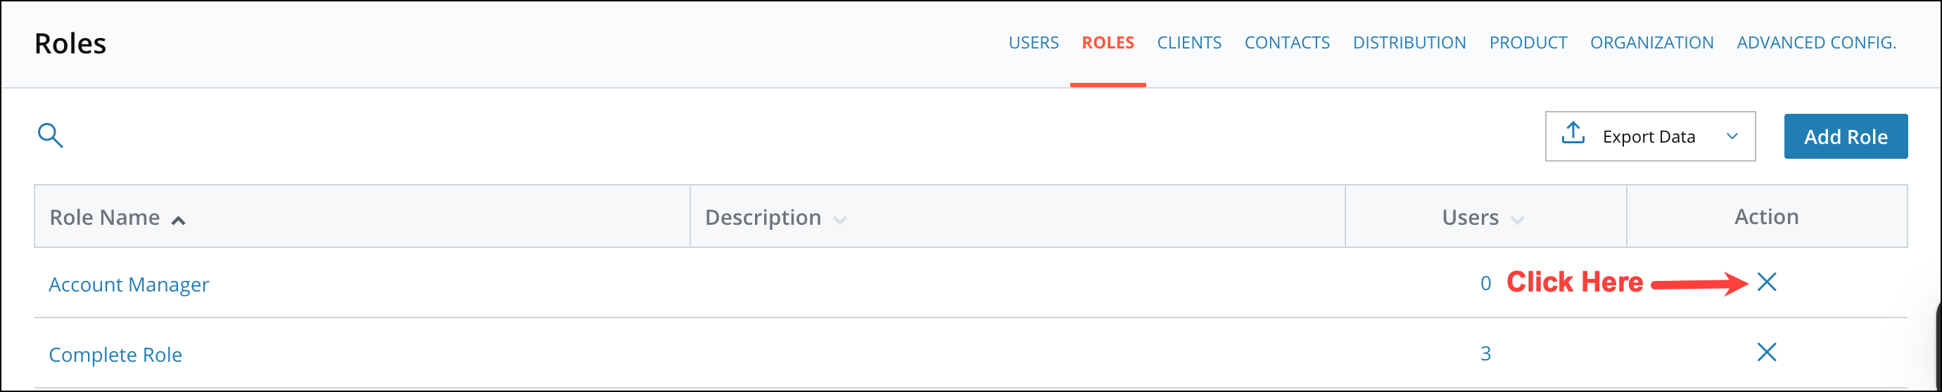Viewport: 1942px width, 392px height.
Task: Click the Action column header
Action: tap(1766, 216)
